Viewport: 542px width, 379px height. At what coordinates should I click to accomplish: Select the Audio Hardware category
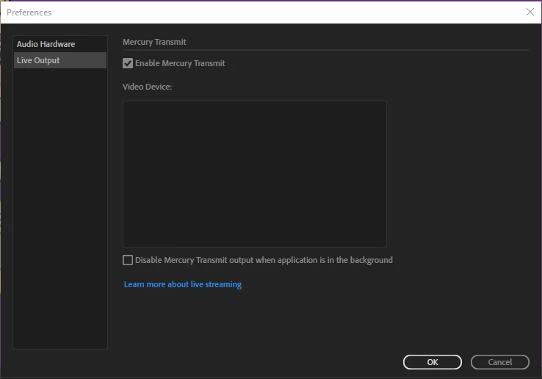pos(59,44)
